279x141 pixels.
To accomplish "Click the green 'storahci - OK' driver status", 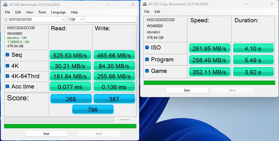I will [17, 38].
